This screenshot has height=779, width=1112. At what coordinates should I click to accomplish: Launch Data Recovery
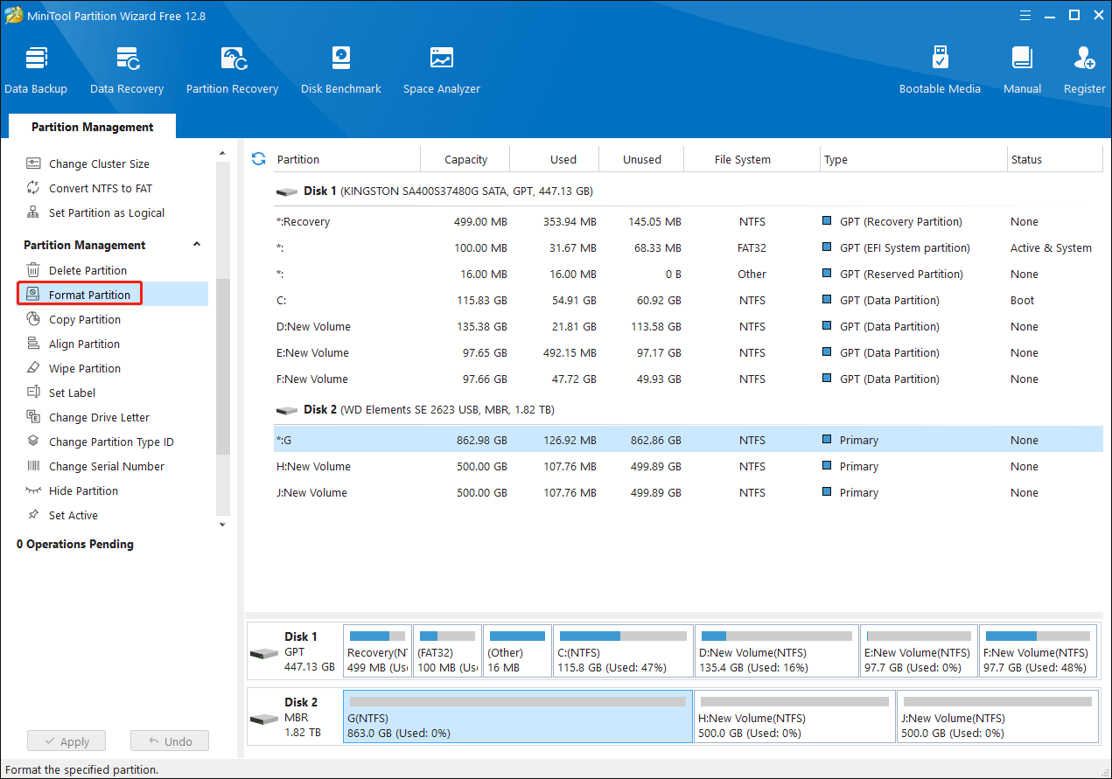click(x=127, y=70)
